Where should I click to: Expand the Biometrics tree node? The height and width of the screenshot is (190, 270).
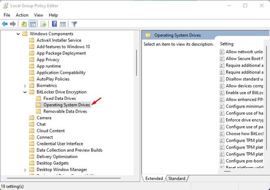click(25, 86)
